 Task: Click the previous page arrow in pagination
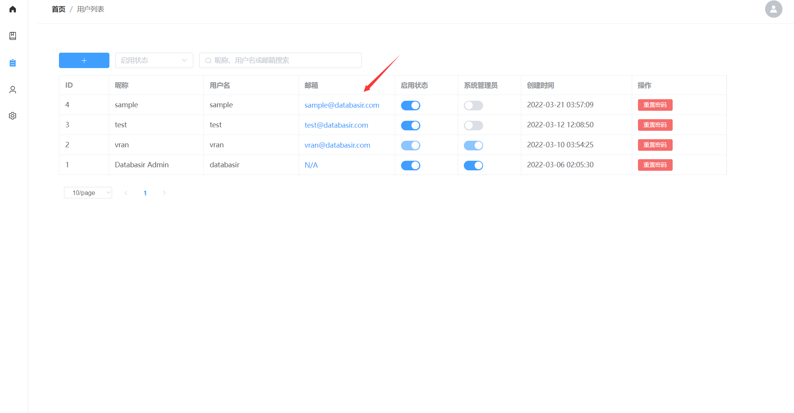(x=126, y=193)
